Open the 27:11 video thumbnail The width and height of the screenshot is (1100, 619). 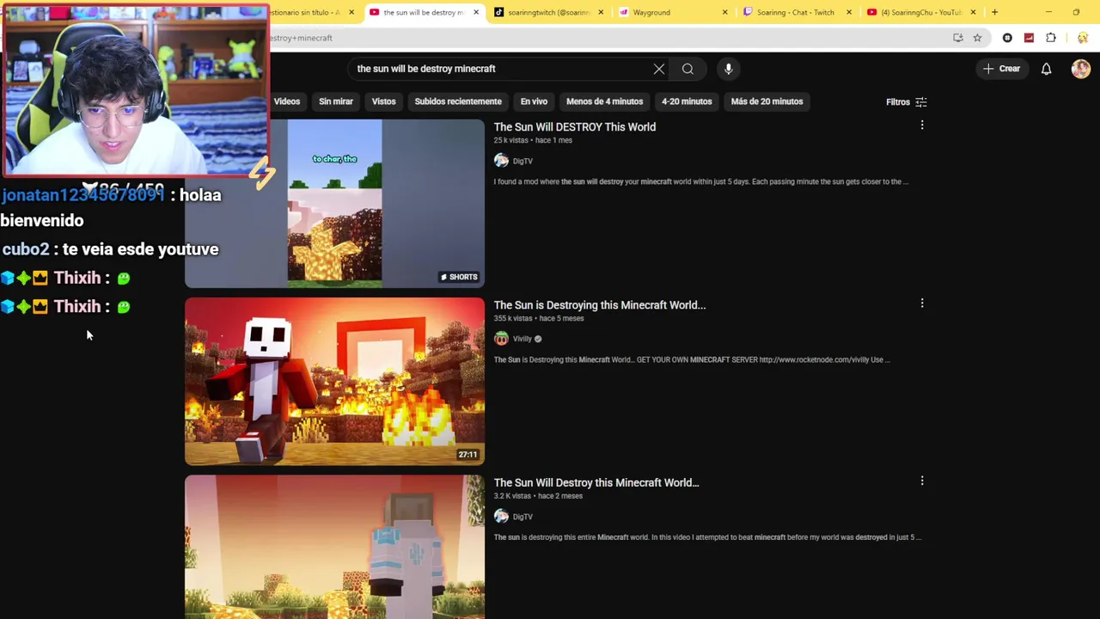[x=334, y=381]
